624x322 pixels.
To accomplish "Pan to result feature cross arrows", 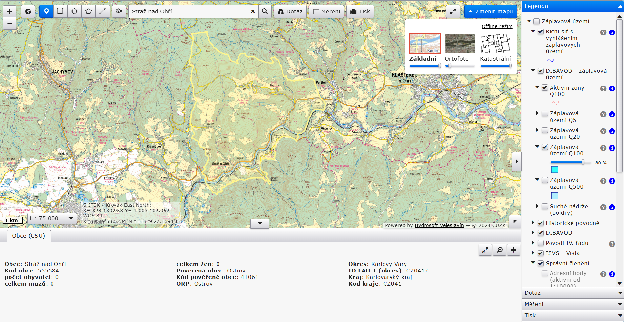I will [x=513, y=250].
